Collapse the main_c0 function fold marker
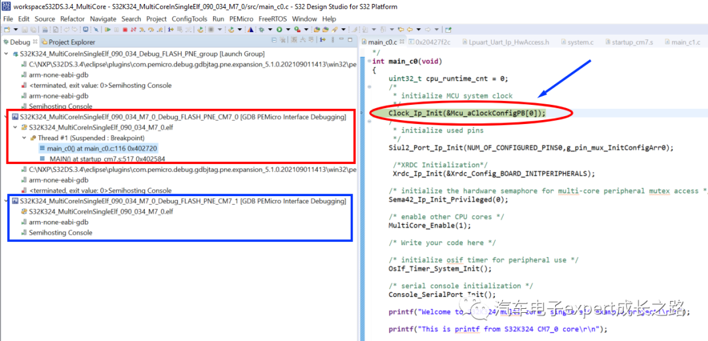The image size is (708, 341). point(369,61)
